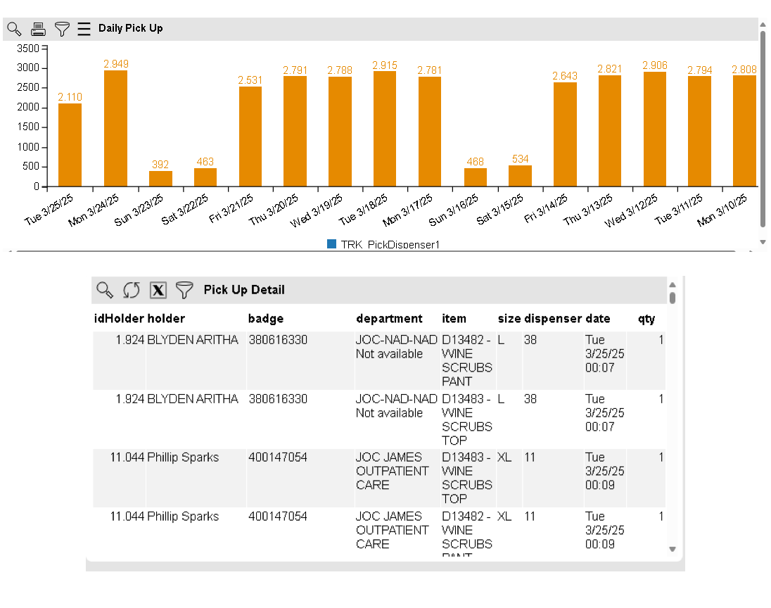Screen dimensions: 771x608
Task: Print the Daily Pick Up chart
Action: [x=38, y=29]
